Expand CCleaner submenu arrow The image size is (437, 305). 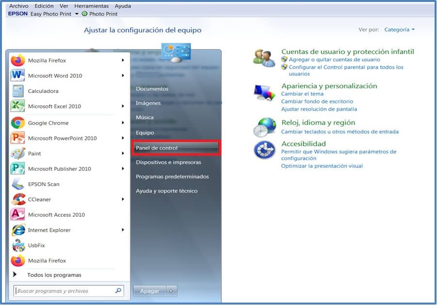[123, 199]
